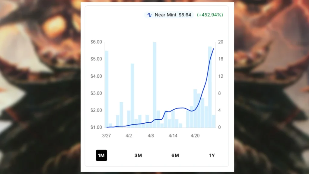Click the Near Mint line series icon
Screen dimensions: 309x174
click(x=149, y=15)
